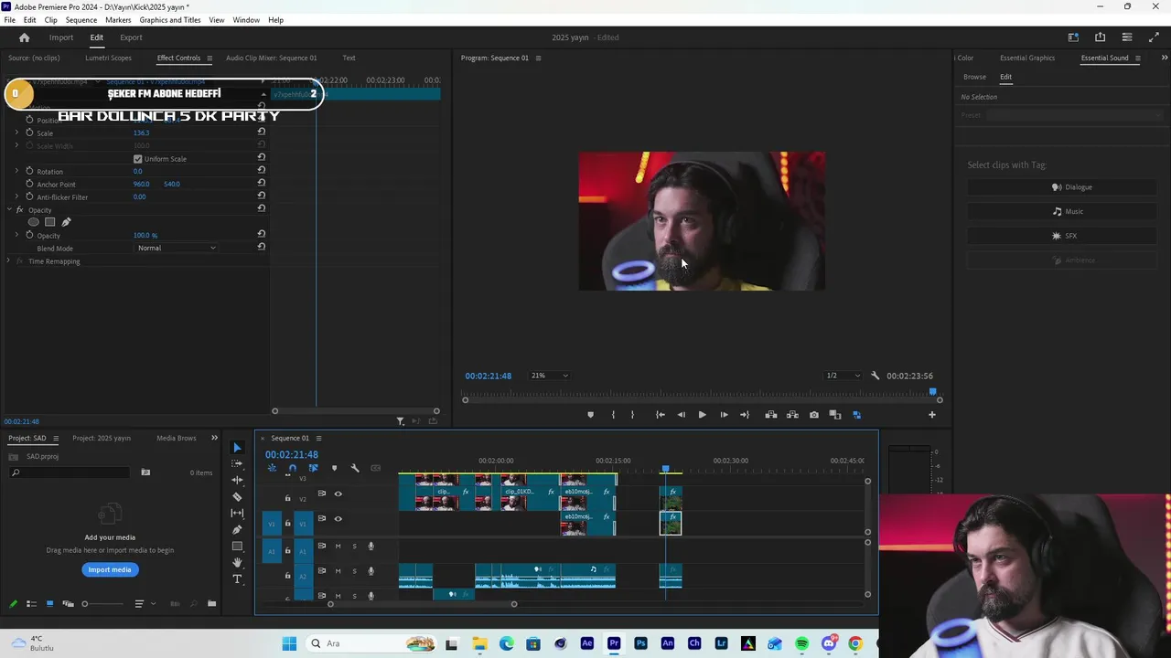Open Program monitor settings wrench
1171x658 pixels.
tap(875, 376)
